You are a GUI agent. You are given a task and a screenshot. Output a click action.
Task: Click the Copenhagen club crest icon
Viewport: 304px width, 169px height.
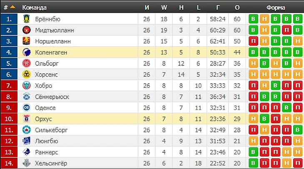pos(27,52)
